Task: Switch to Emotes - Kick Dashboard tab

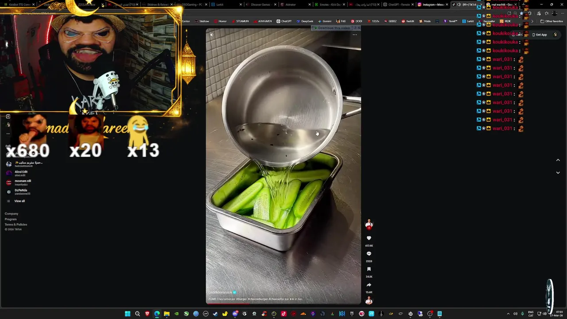Action: click(x=330, y=4)
